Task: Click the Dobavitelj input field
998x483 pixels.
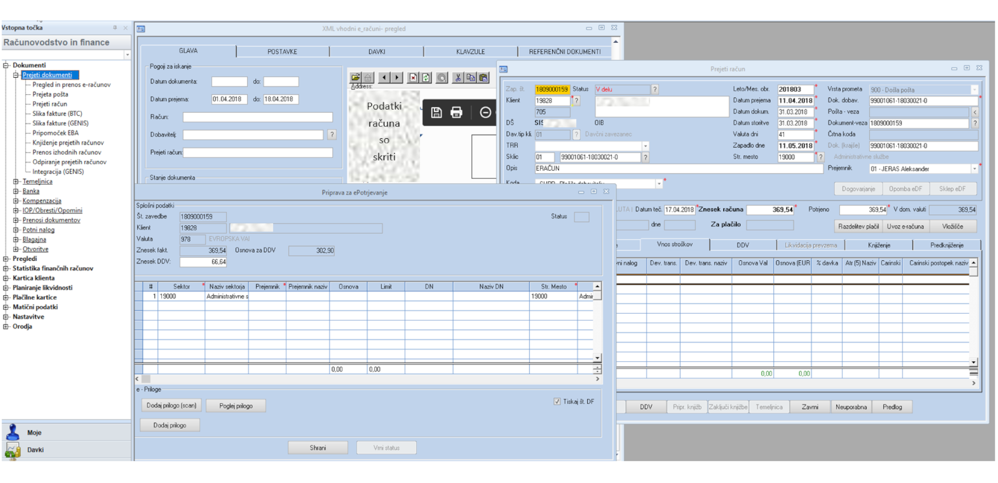Action: point(253,135)
